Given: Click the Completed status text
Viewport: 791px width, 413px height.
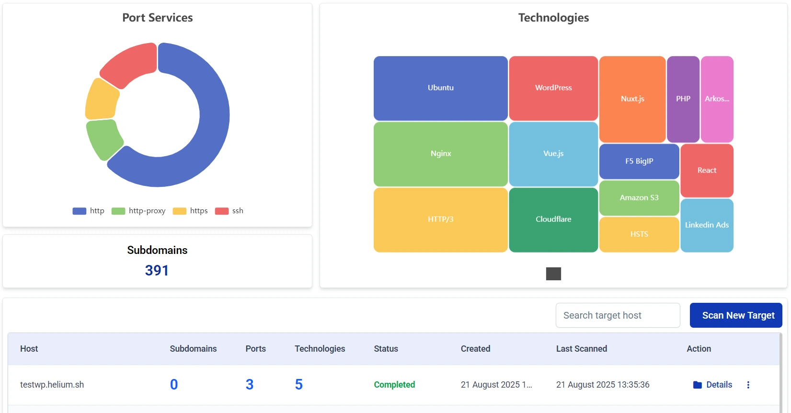Looking at the screenshot, I should click(x=394, y=385).
